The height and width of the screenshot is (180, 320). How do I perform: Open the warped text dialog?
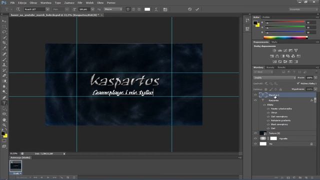click(156, 9)
